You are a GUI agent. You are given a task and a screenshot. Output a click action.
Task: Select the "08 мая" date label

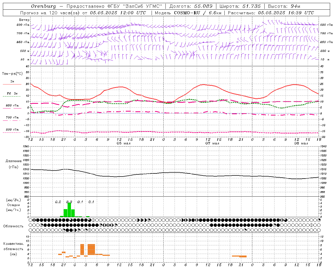click(301, 143)
